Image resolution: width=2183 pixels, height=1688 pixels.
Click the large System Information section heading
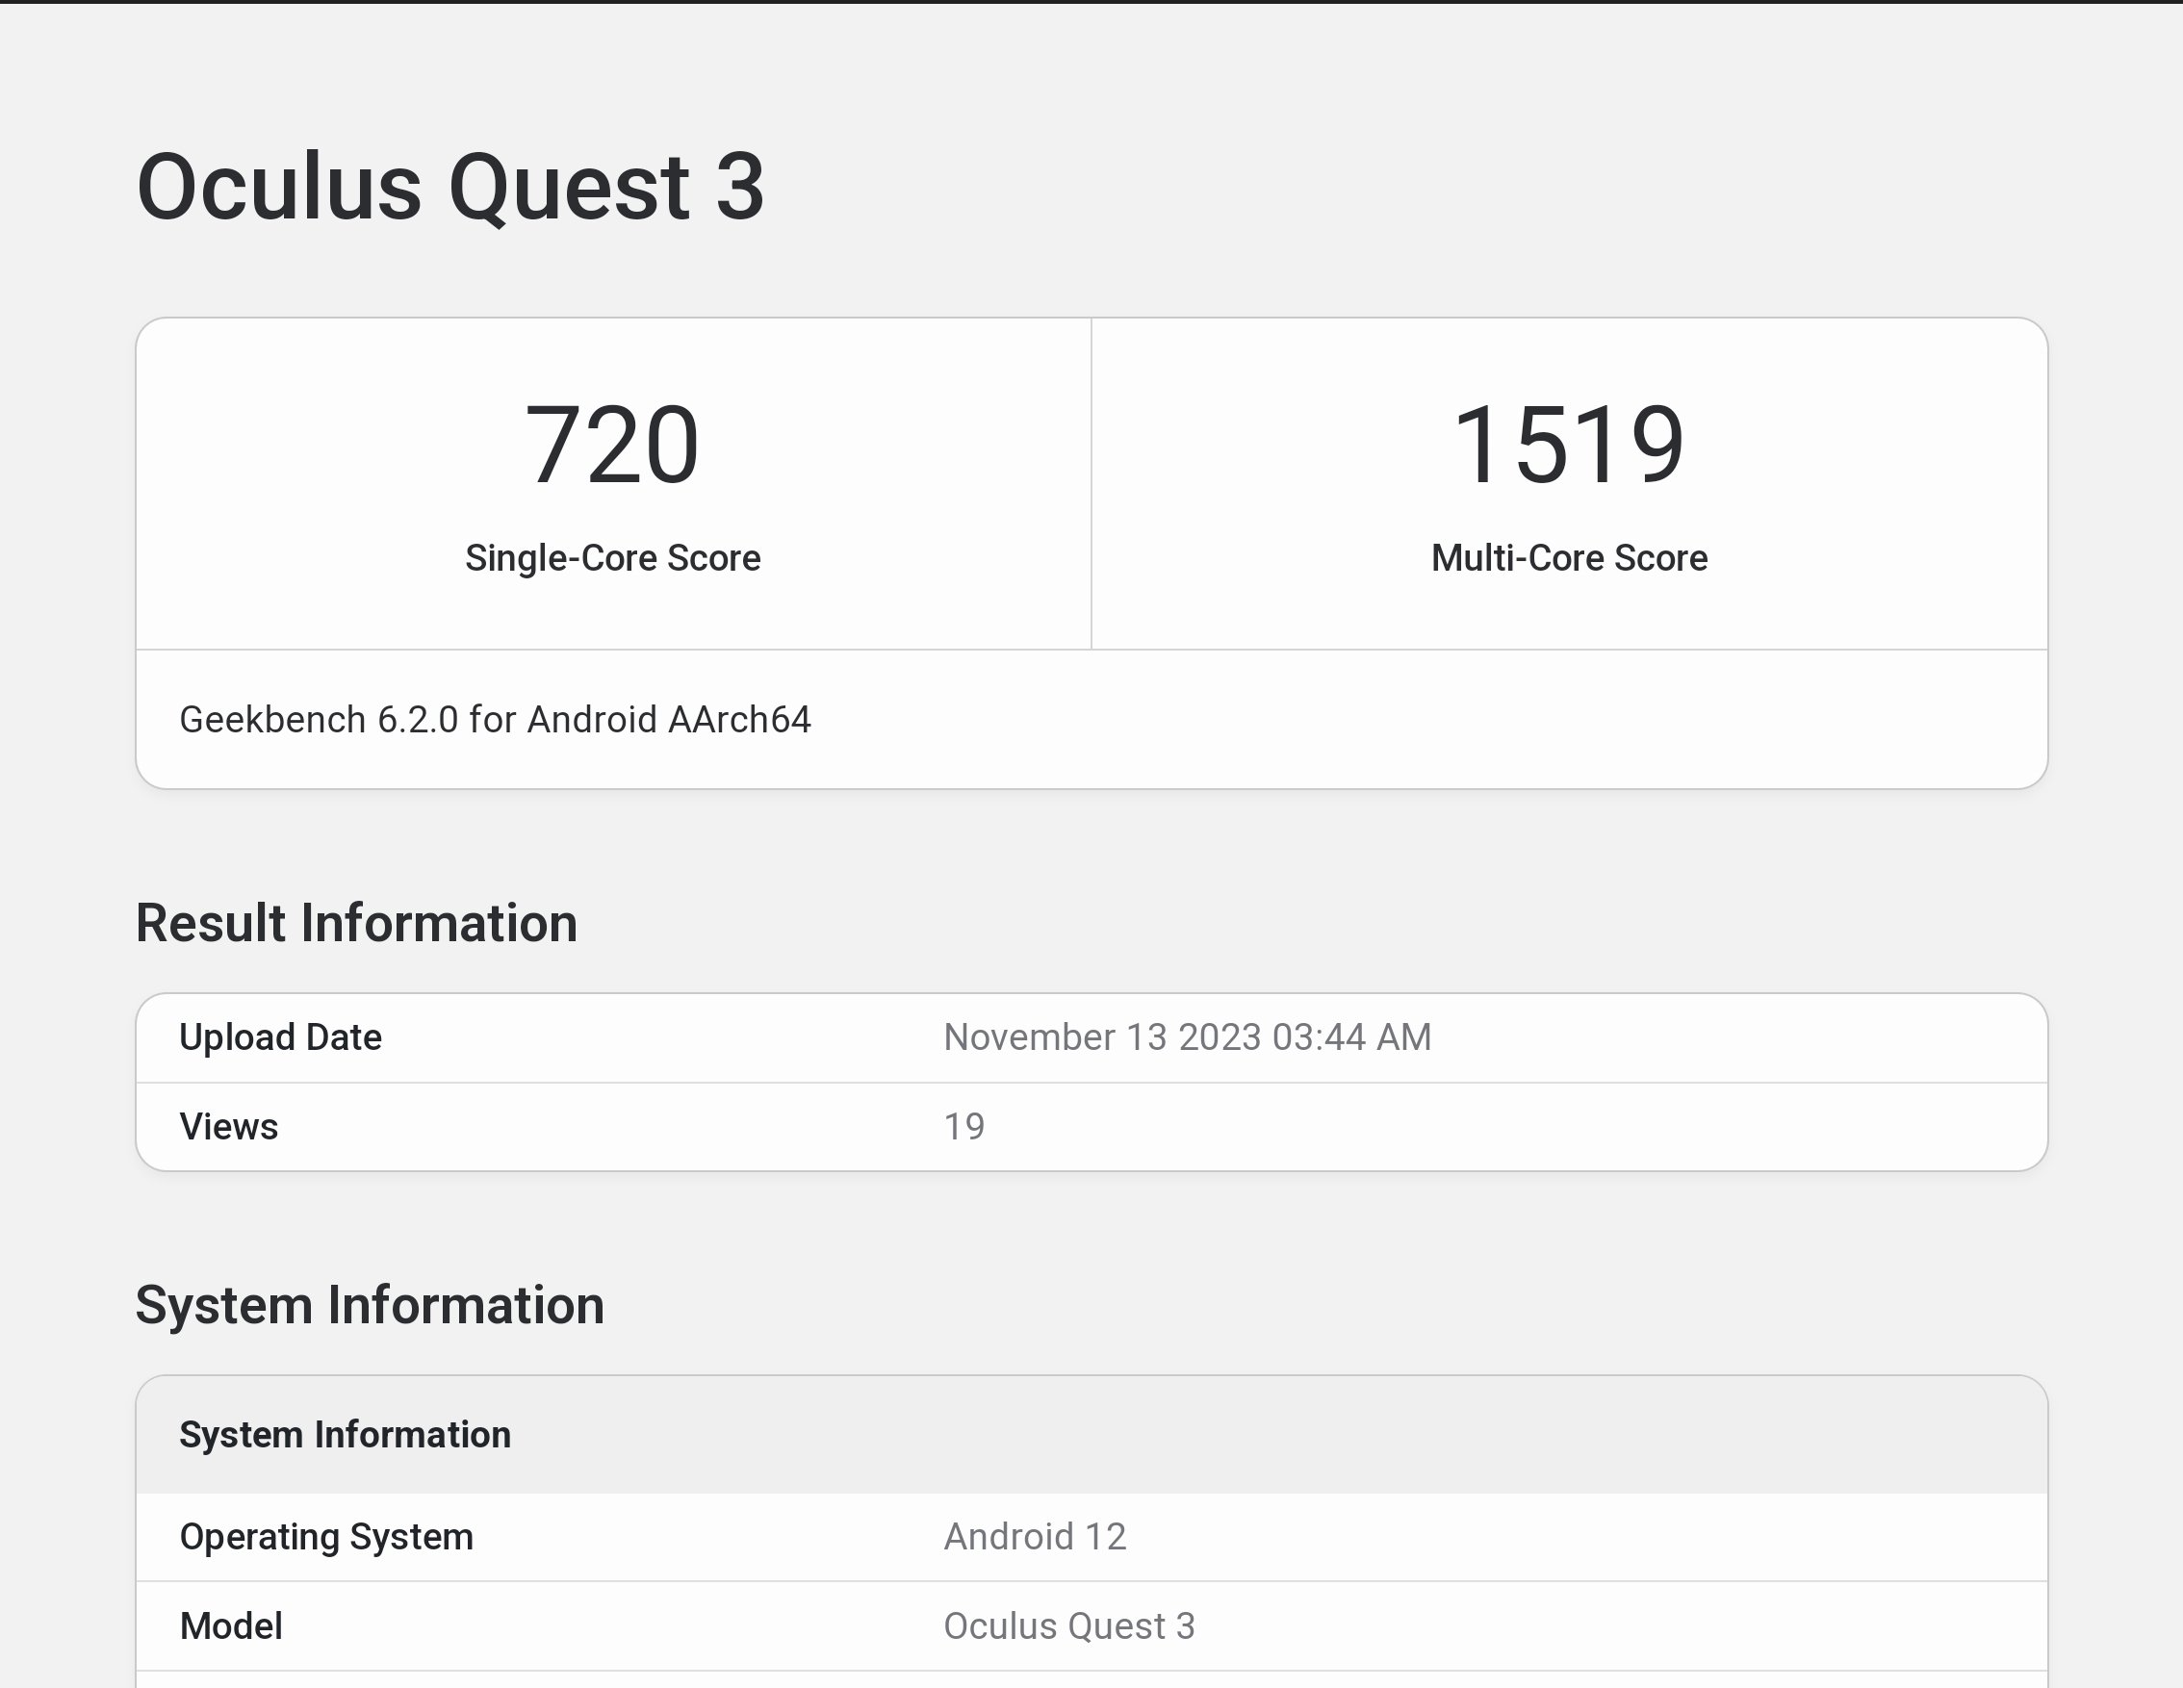coord(370,1305)
